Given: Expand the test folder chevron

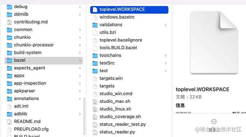Looking at the screenshot, I should [165, 71].
